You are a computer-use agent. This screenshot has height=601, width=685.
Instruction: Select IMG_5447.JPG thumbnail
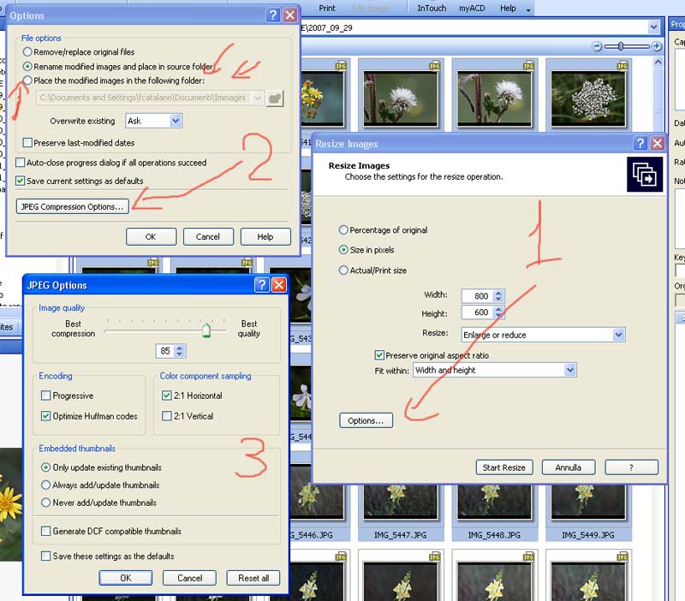click(401, 513)
